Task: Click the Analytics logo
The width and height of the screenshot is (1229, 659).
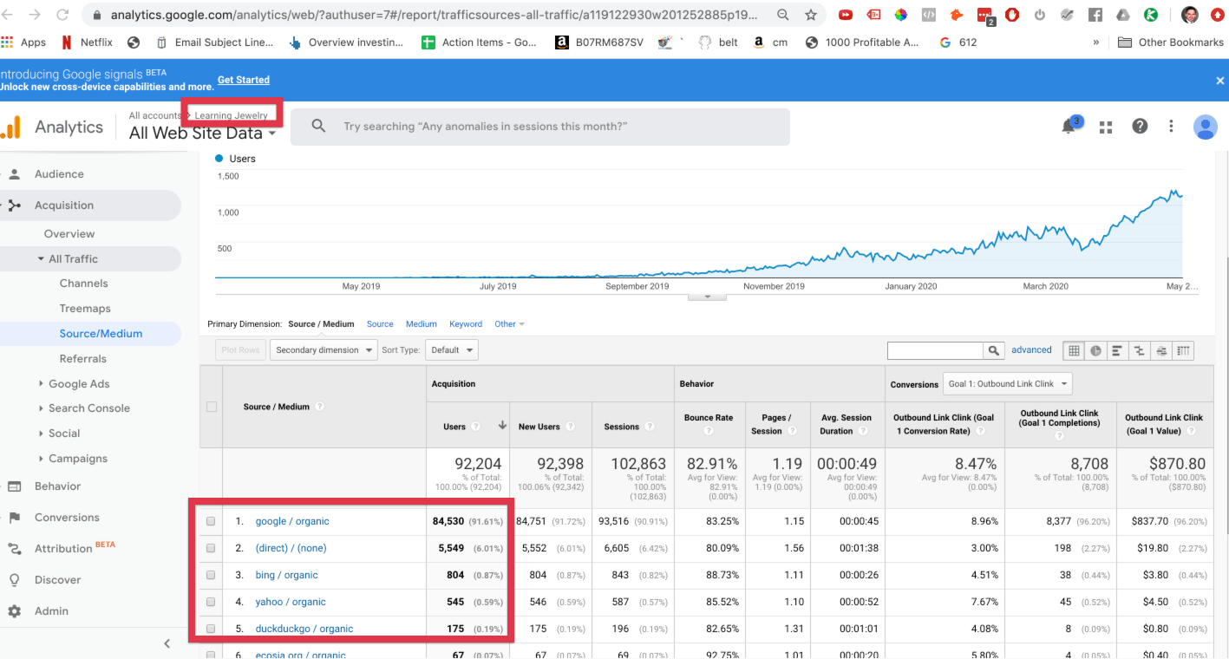Action: tap(10, 127)
